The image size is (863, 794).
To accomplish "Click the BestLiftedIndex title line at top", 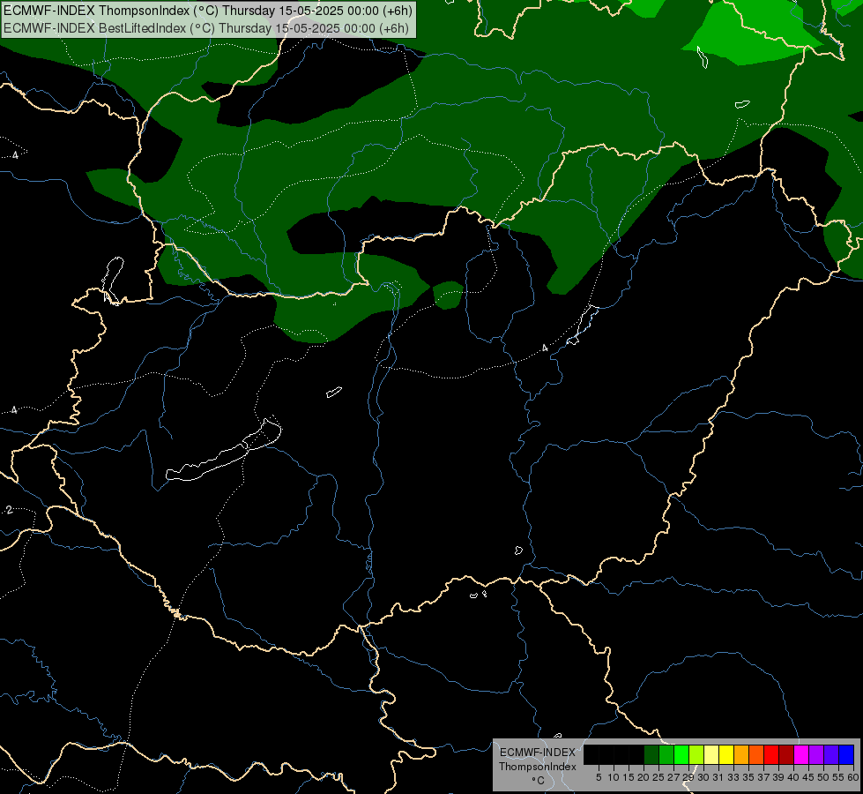I will click(x=206, y=28).
